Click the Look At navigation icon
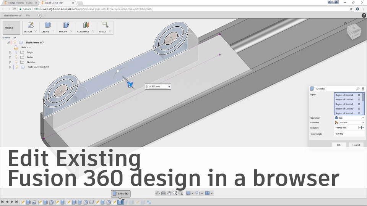Image resolution: width=367 pixels, height=206 pixels. tap(163, 193)
